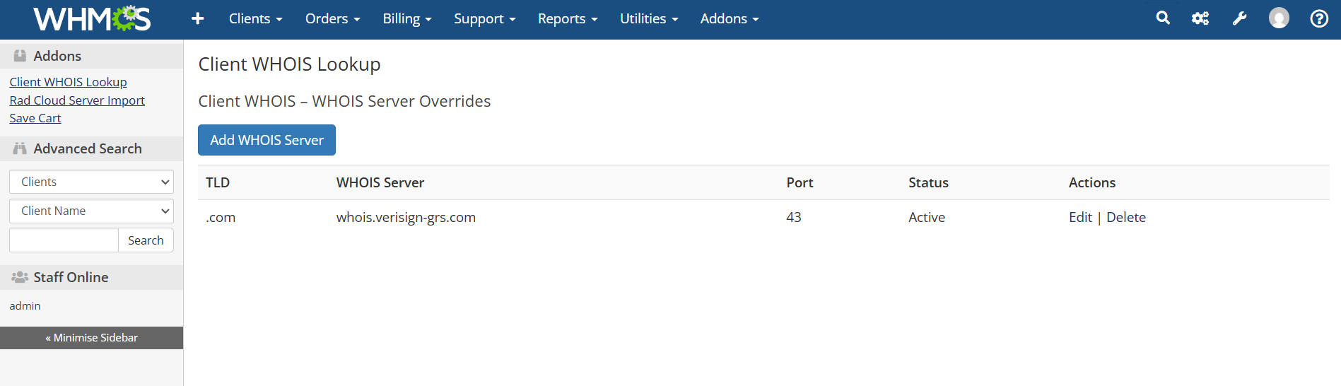Open the Rad Cloud Server Import link
Viewport: 1341px width, 386px height.
click(77, 100)
